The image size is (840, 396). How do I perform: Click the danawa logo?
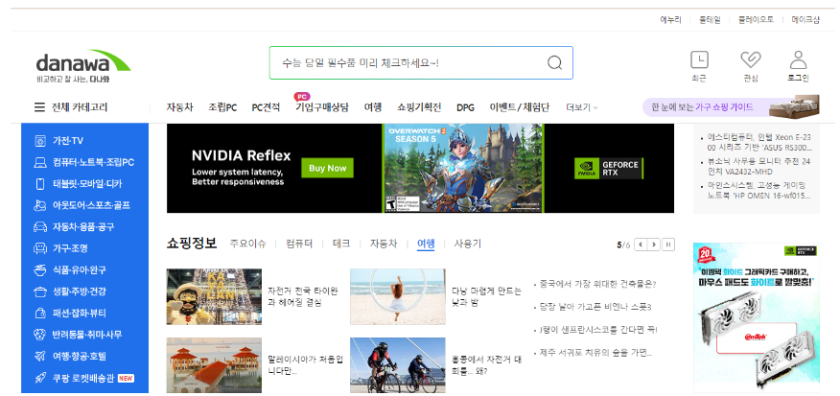point(83,66)
